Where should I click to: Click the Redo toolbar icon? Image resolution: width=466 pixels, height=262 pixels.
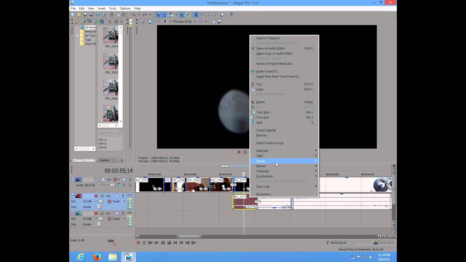tap(145, 15)
